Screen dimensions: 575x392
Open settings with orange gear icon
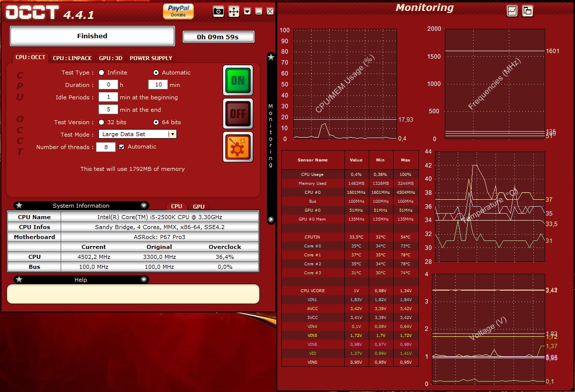click(238, 147)
